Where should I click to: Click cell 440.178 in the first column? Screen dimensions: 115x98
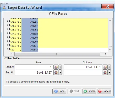[15, 46]
